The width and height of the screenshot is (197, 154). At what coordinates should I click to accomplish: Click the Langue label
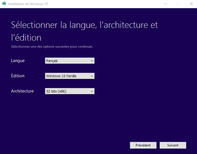18,61
